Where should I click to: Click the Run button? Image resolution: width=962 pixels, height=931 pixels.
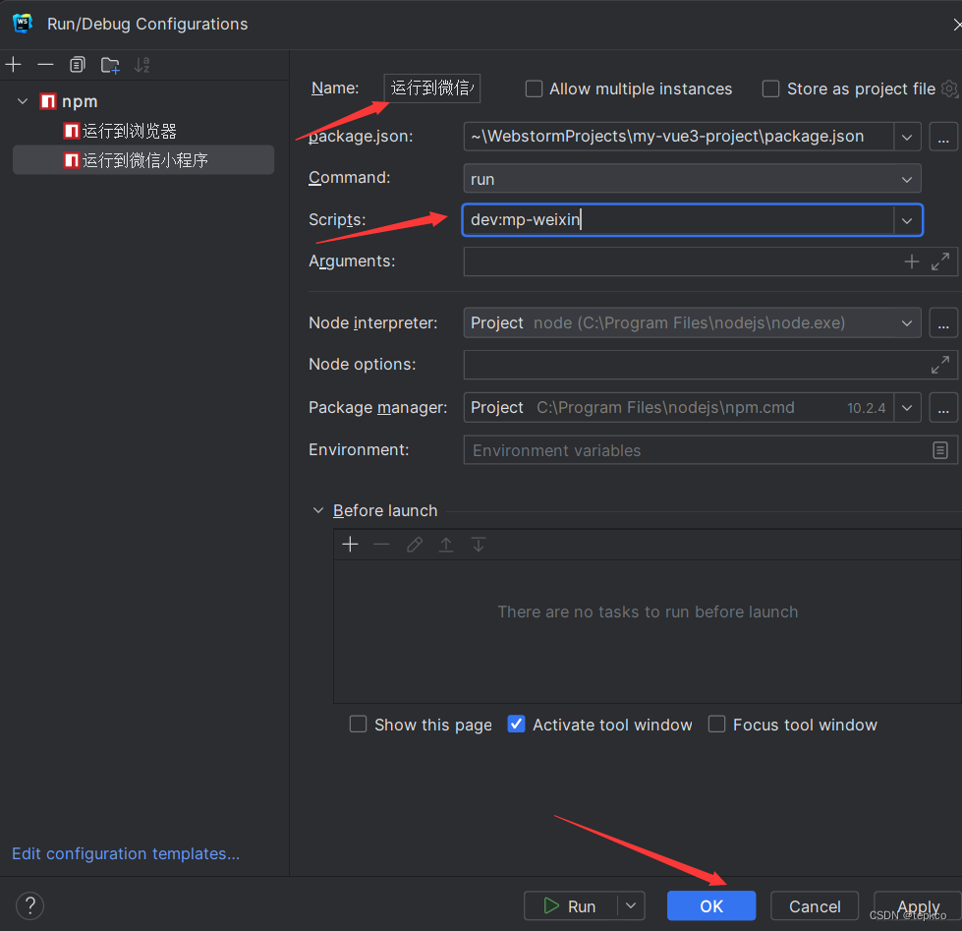[x=571, y=905]
